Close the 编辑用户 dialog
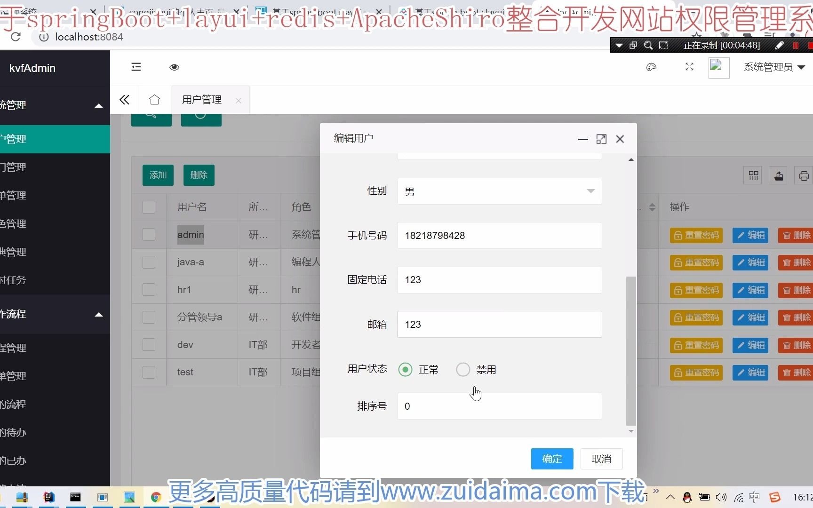Viewport: 813px width, 508px height. click(x=620, y=139)
